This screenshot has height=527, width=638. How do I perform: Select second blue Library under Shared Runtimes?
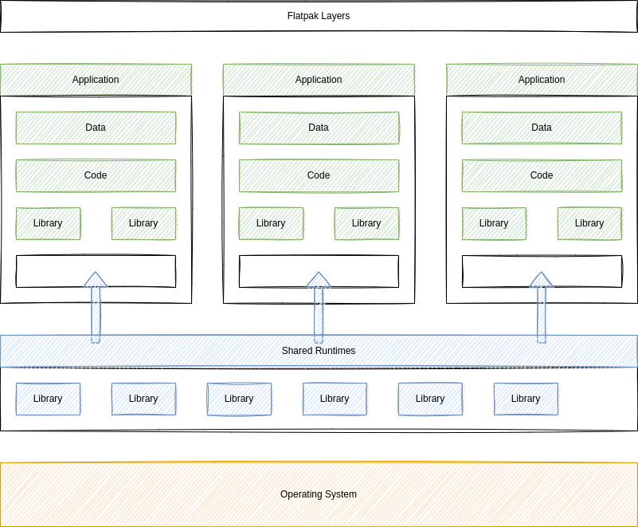click(143, 399)
